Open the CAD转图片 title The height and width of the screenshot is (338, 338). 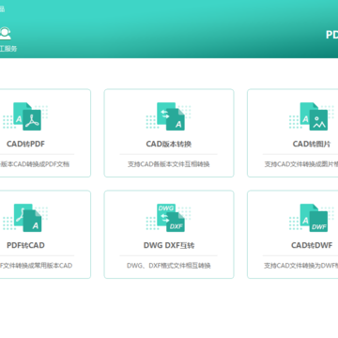312,144
